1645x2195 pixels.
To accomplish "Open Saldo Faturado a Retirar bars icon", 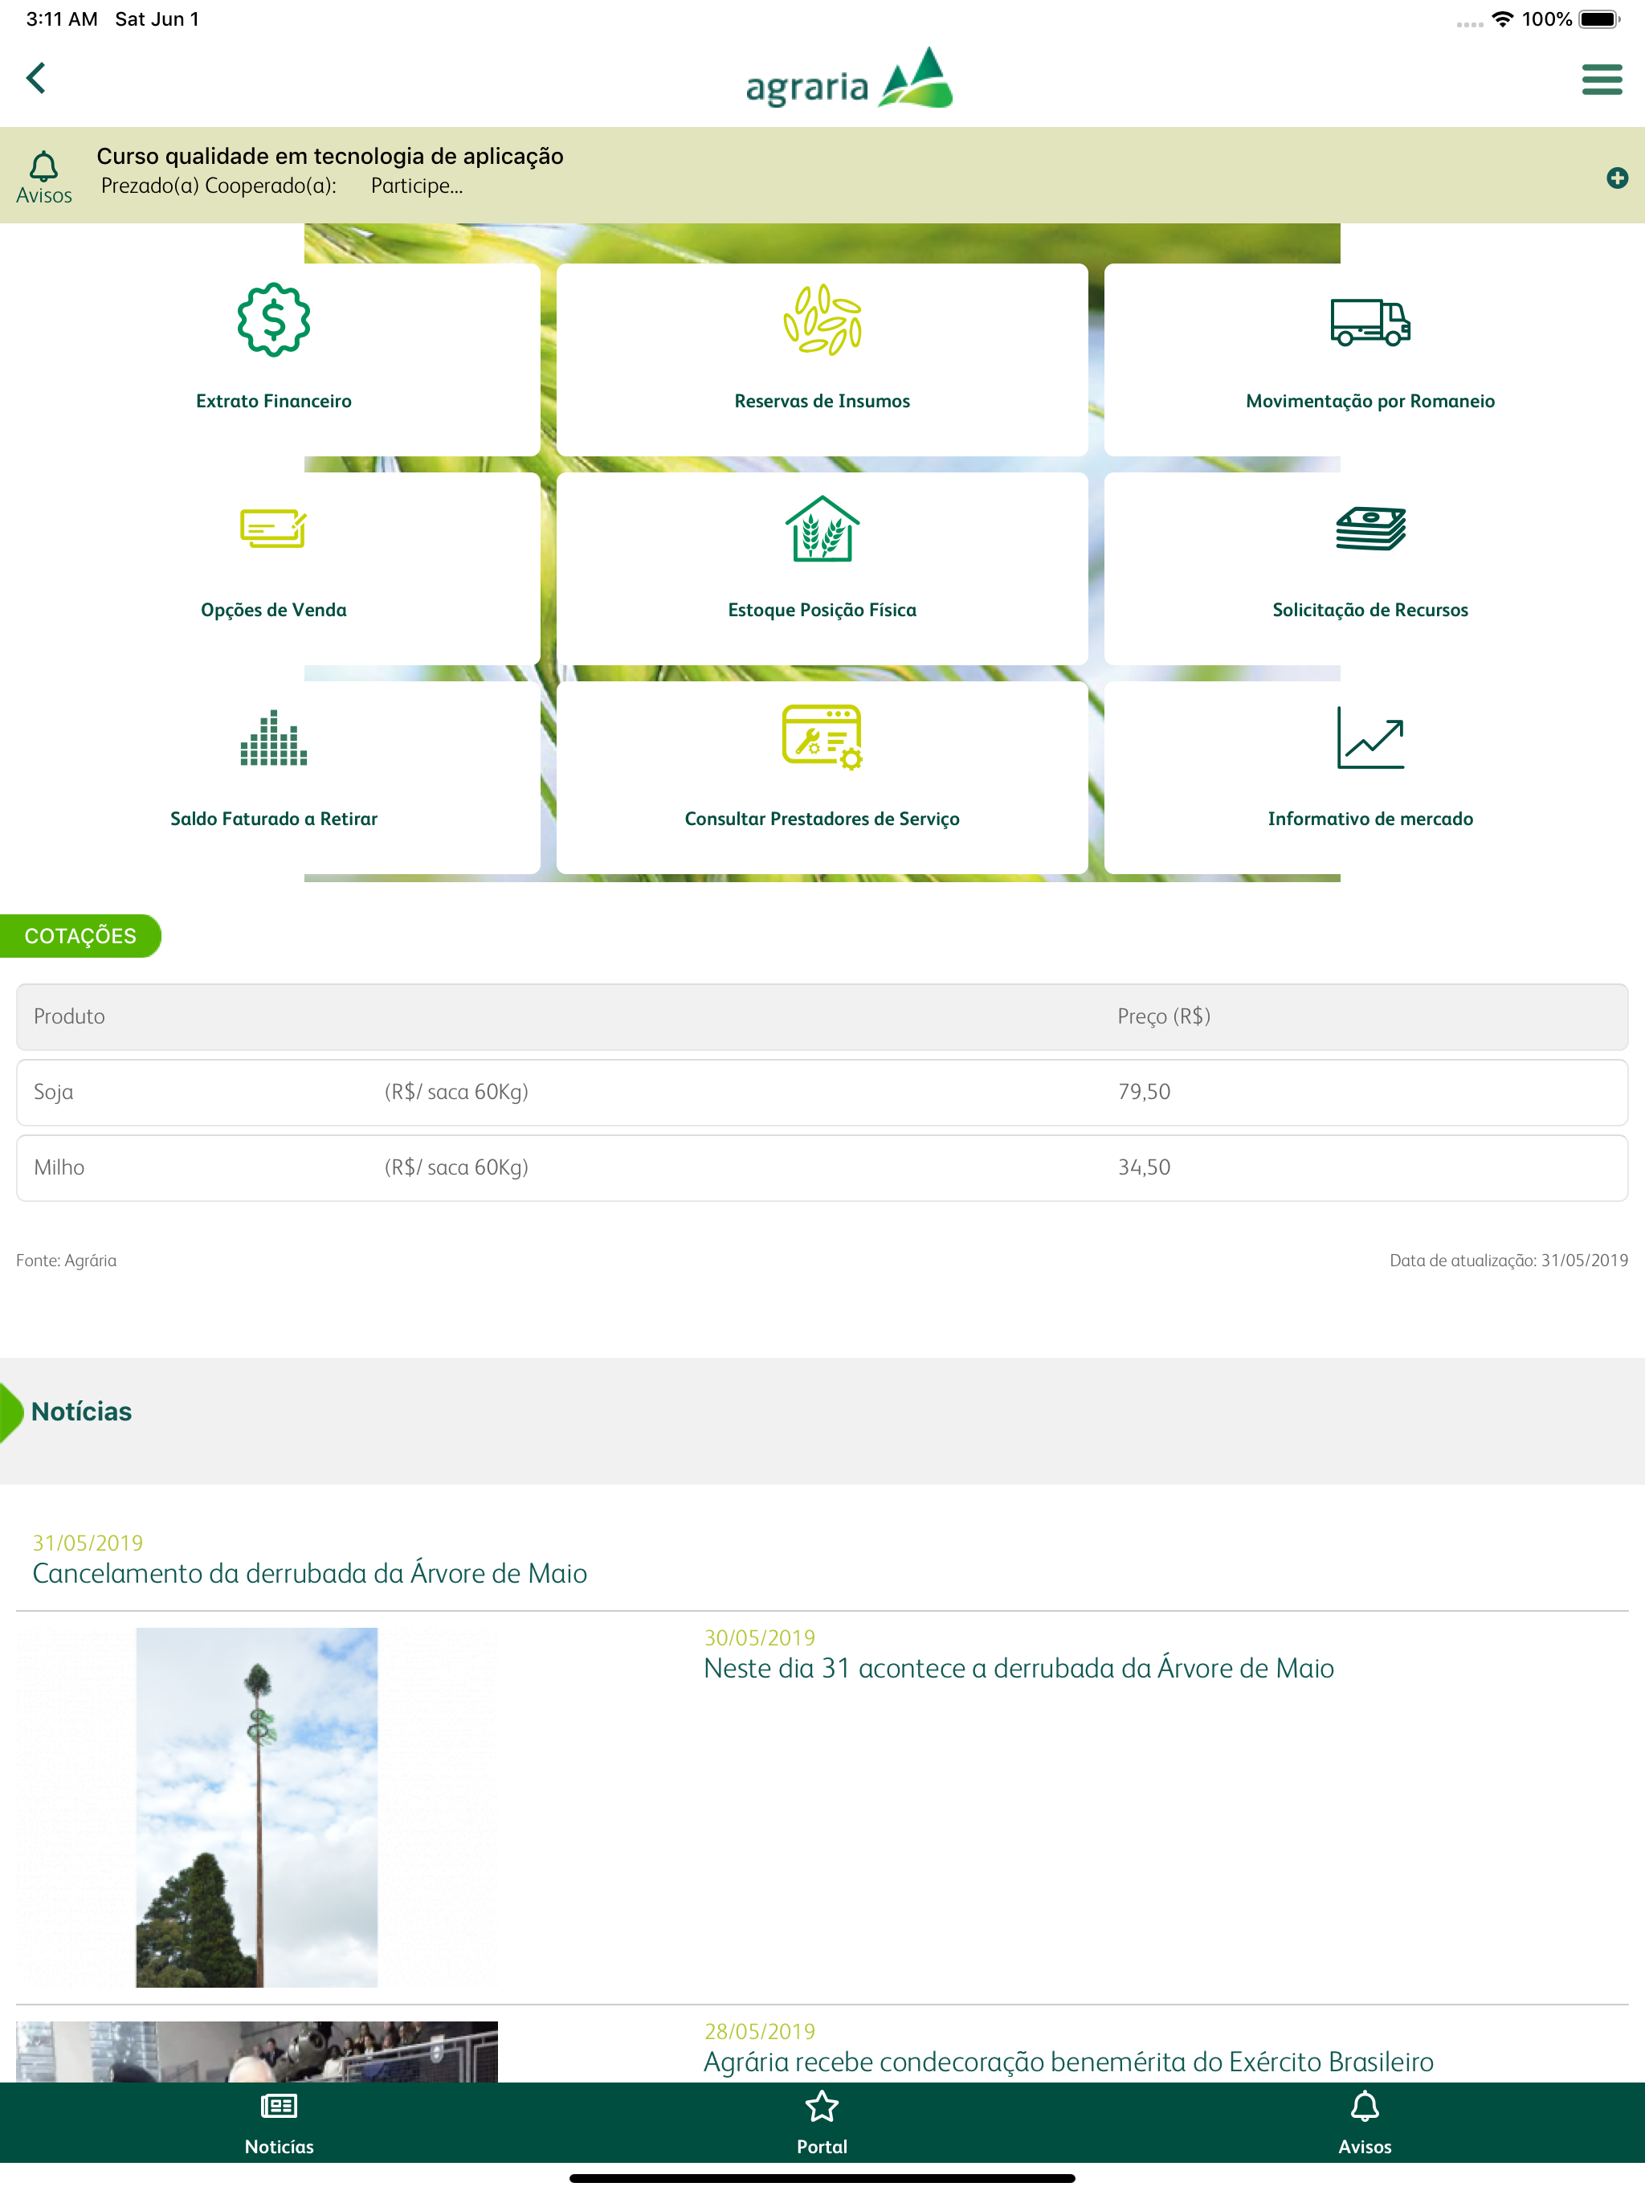I will [x=274, y=738].
